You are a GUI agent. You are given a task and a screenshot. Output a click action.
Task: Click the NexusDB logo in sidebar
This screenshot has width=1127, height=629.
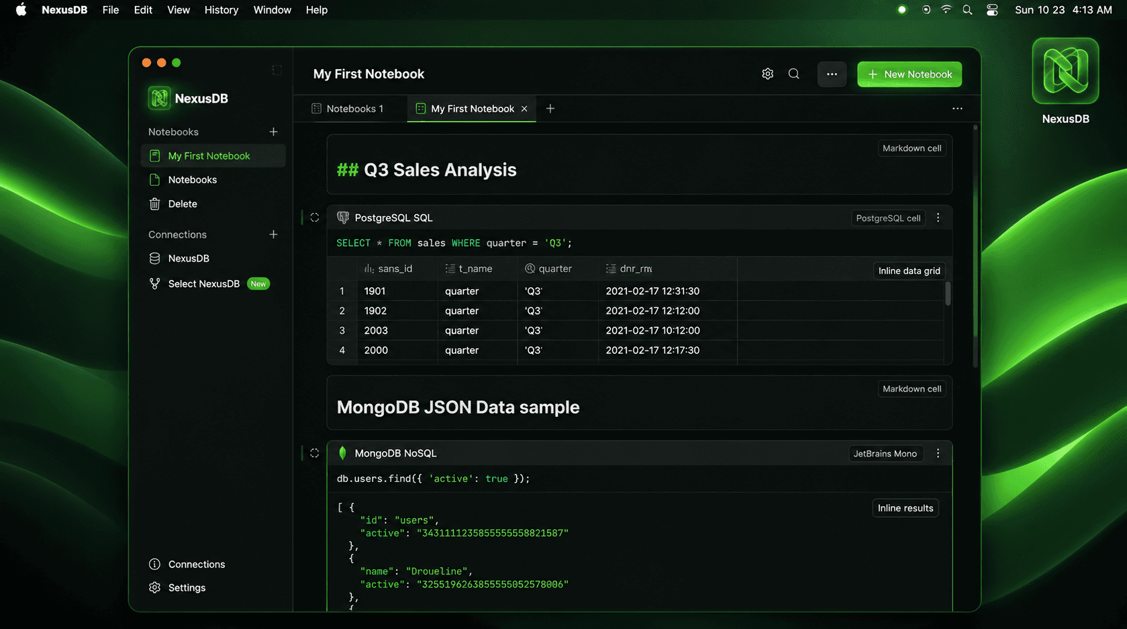(x=159, y=98)
